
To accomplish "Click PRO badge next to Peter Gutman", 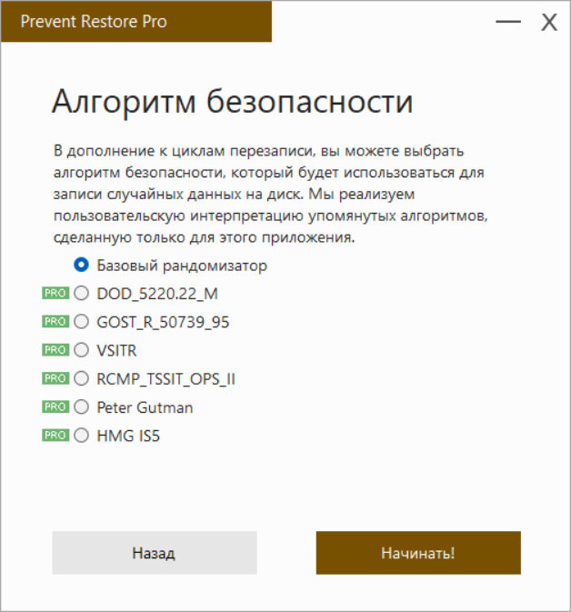I will [x=55, y=407].
